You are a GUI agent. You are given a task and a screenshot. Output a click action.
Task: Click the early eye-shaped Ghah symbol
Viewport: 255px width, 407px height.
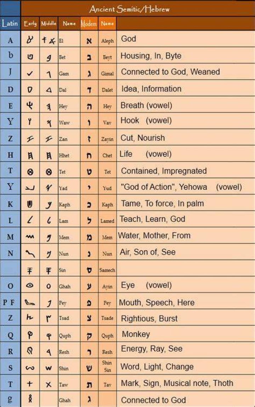point(30,286)
